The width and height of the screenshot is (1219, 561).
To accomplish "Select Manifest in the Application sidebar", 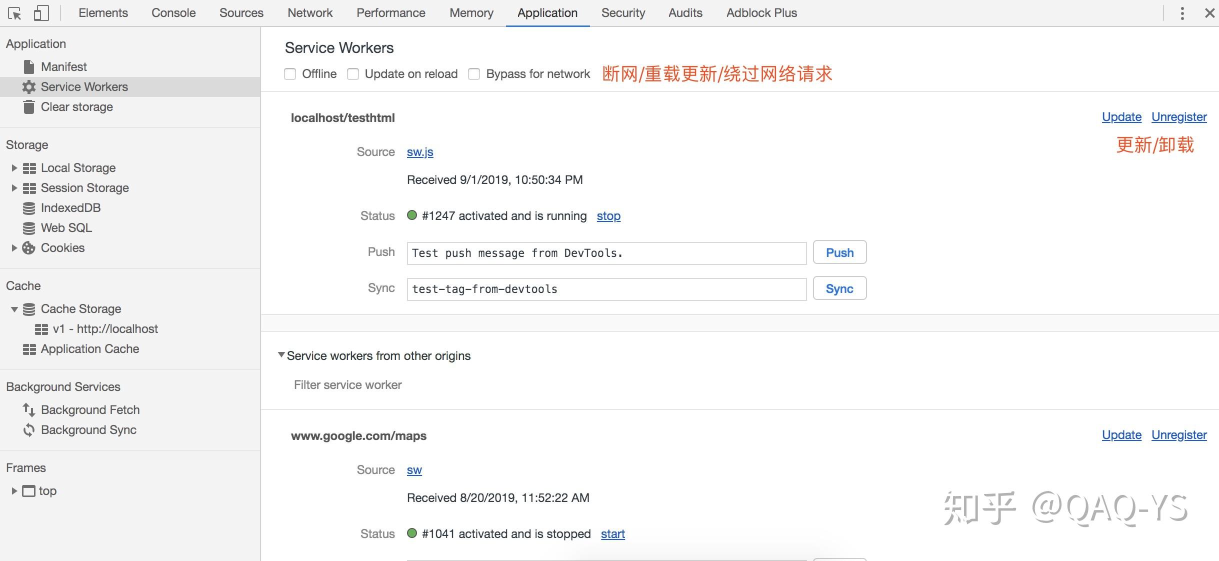I will tap(64, 66).
